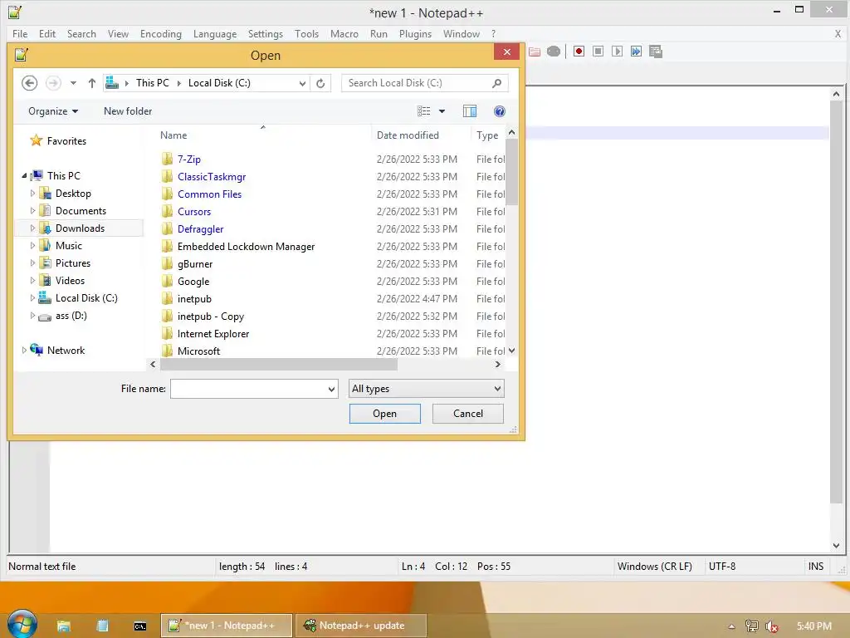Viewport: 850px width, 638px height.
Task: Show hidden tray icons arrow
Action: pyautogui.click(x=731, y=626)
